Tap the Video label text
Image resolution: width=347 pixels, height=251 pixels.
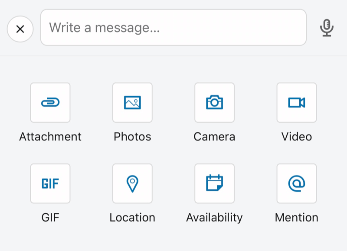click(296, 137)
